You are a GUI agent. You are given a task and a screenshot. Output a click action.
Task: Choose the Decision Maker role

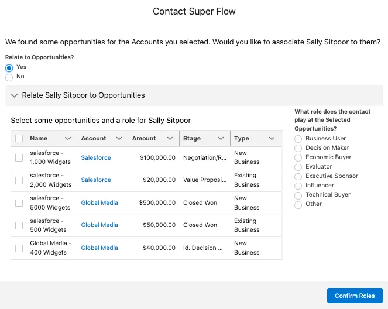298,148
